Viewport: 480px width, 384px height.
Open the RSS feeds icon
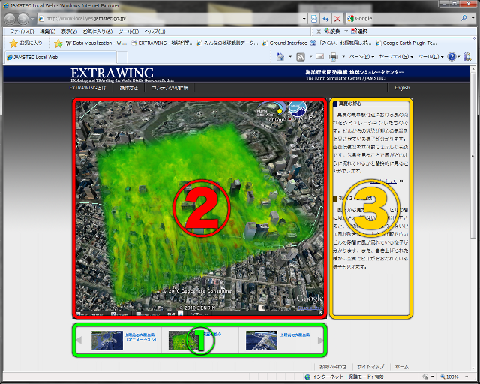[301, 57]
